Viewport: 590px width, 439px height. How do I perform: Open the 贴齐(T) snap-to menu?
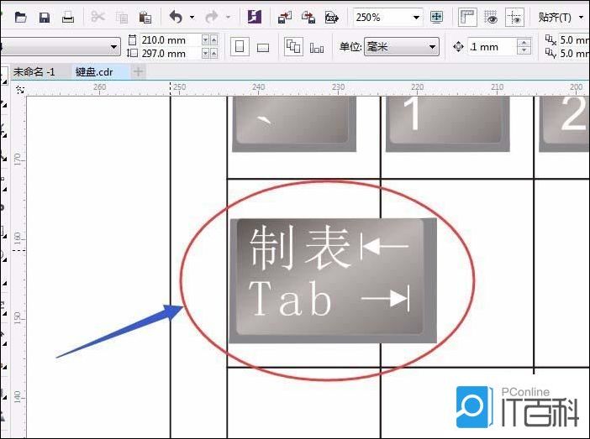coord(561,18)
